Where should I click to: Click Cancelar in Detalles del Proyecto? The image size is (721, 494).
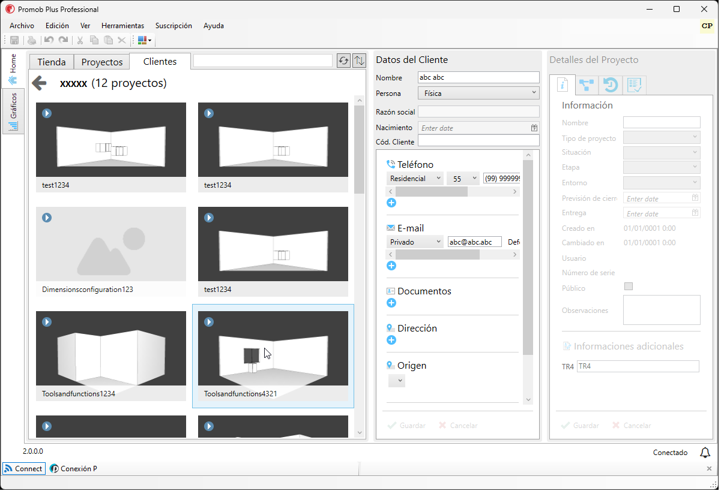coord(632,425)
